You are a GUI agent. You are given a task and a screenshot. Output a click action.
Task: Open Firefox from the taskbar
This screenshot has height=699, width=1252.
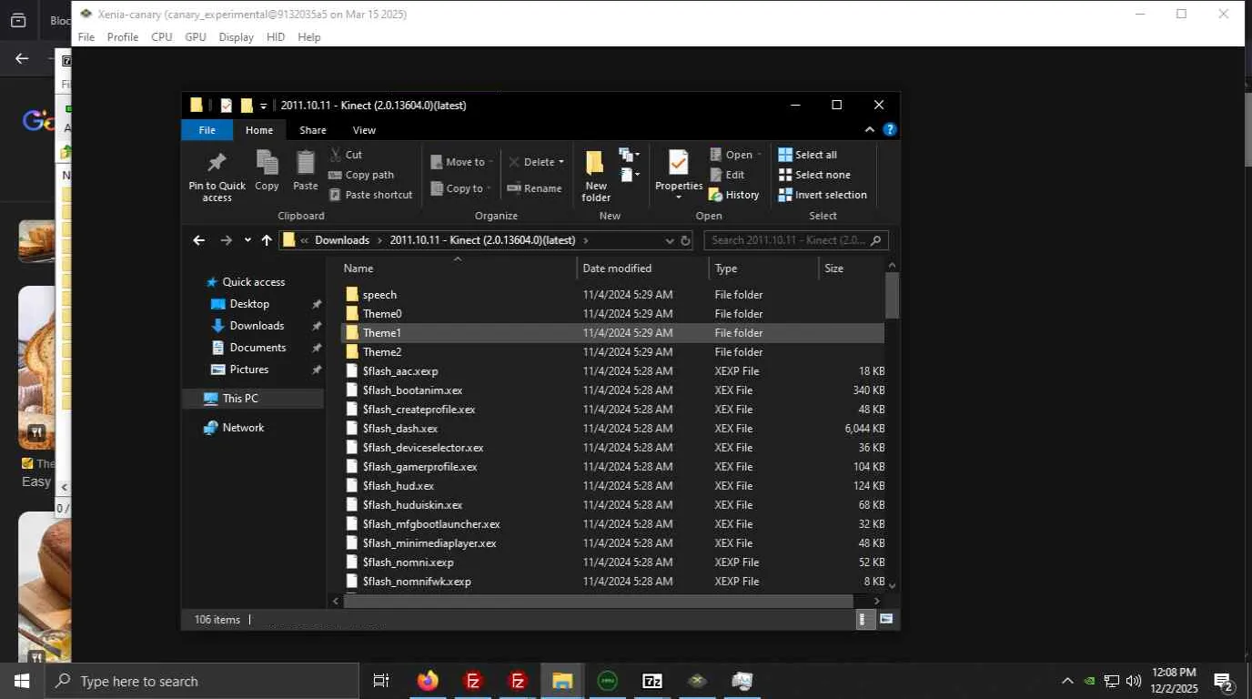tap(428, 681)
